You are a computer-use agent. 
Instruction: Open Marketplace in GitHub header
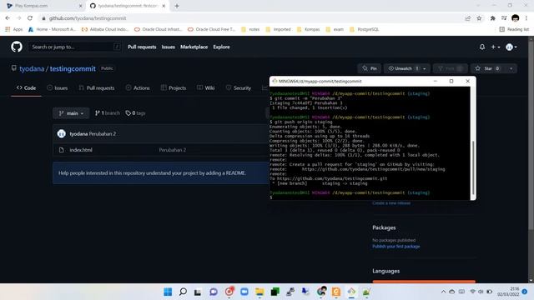(x=194, y=47)
